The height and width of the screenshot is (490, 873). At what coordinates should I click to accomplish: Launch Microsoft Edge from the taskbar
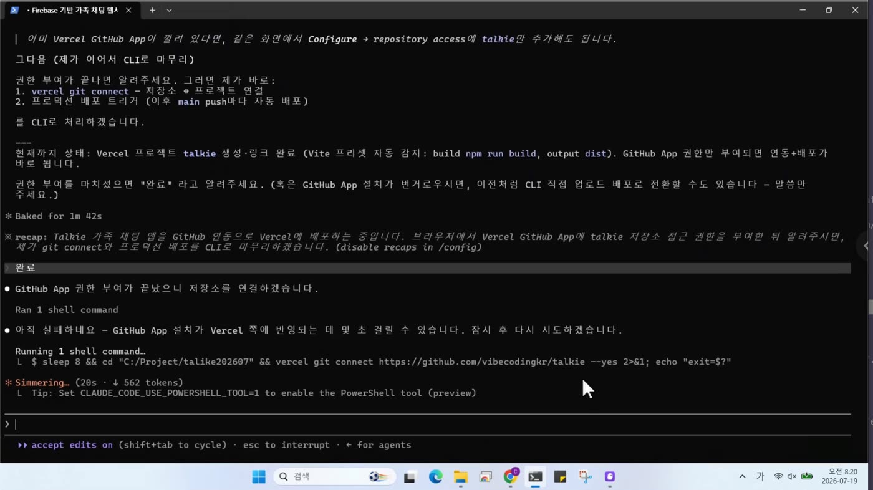click(x=435, y=477)
